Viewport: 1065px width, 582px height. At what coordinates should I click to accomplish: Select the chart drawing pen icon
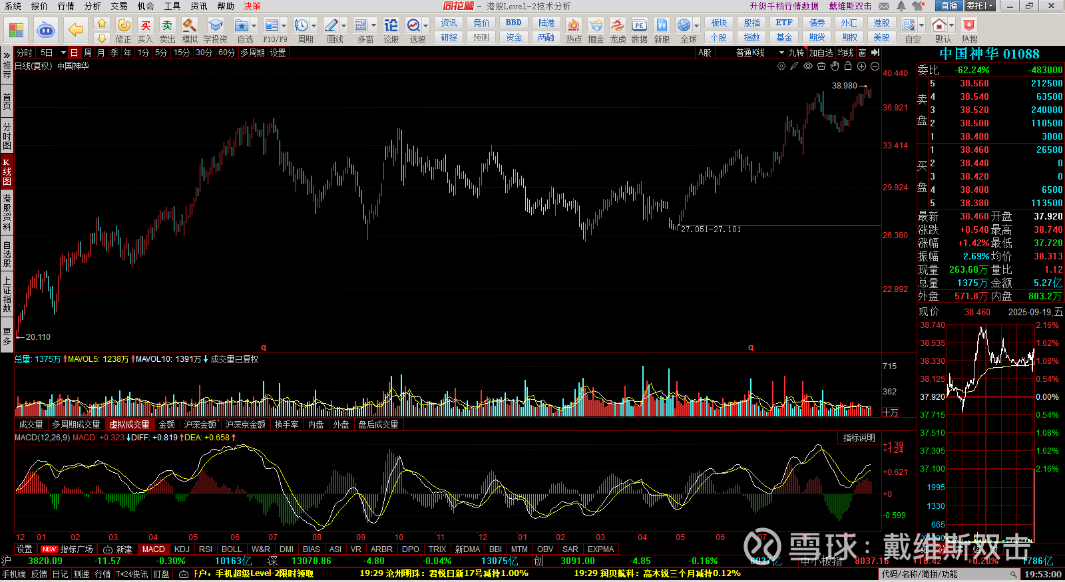(794, 66)
